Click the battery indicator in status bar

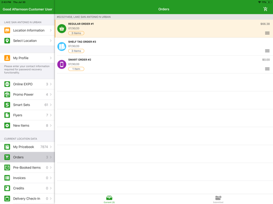click(x=269, y=2)
